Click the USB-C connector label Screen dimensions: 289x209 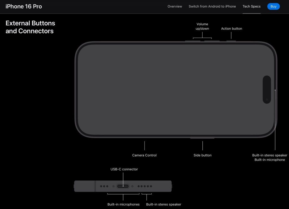(x=124, y=169)
